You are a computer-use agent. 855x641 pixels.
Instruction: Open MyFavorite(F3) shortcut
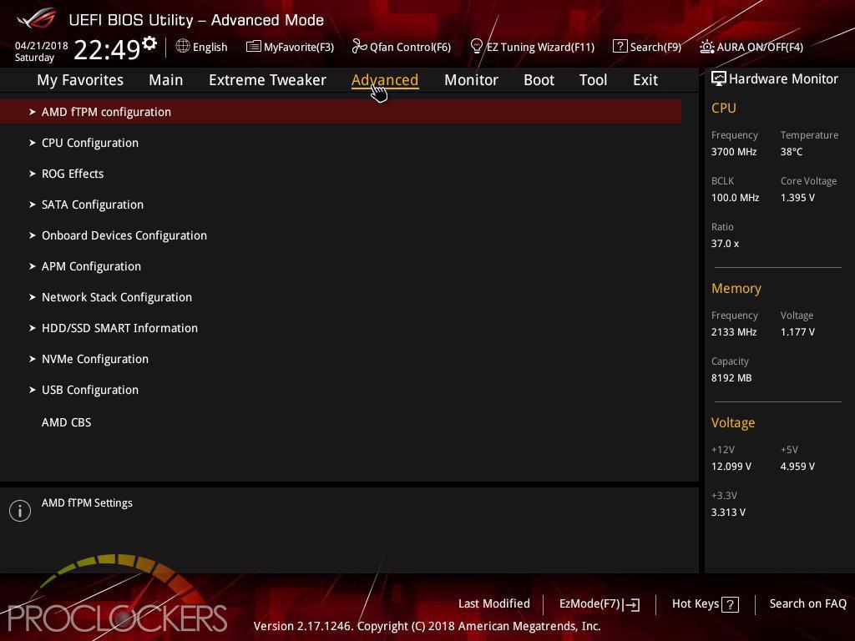point(299,47)
